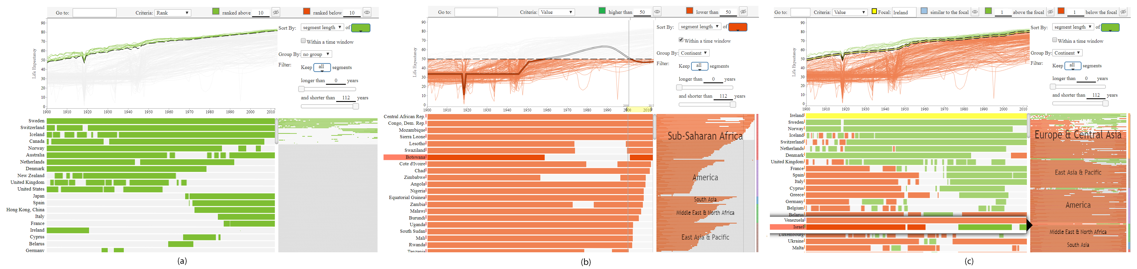Select highlighted Botswana row
1137x269 pixels.
click(x=518, y=157)
